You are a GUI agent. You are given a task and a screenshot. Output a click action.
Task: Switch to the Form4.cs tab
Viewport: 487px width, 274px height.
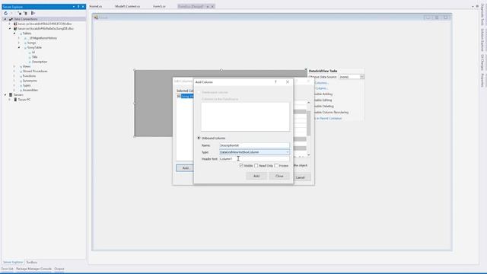click(96, 6)
